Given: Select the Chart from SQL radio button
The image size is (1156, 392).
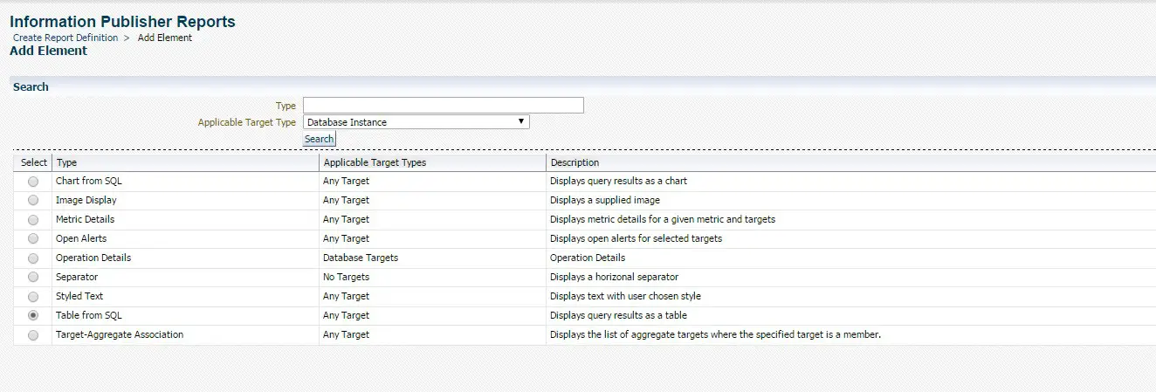Looking at the screenshot, I should coord(33,182).
